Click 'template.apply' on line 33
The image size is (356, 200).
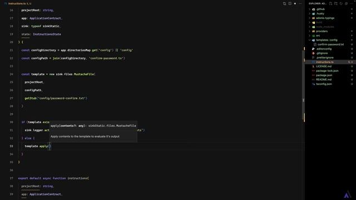(36, 146)
